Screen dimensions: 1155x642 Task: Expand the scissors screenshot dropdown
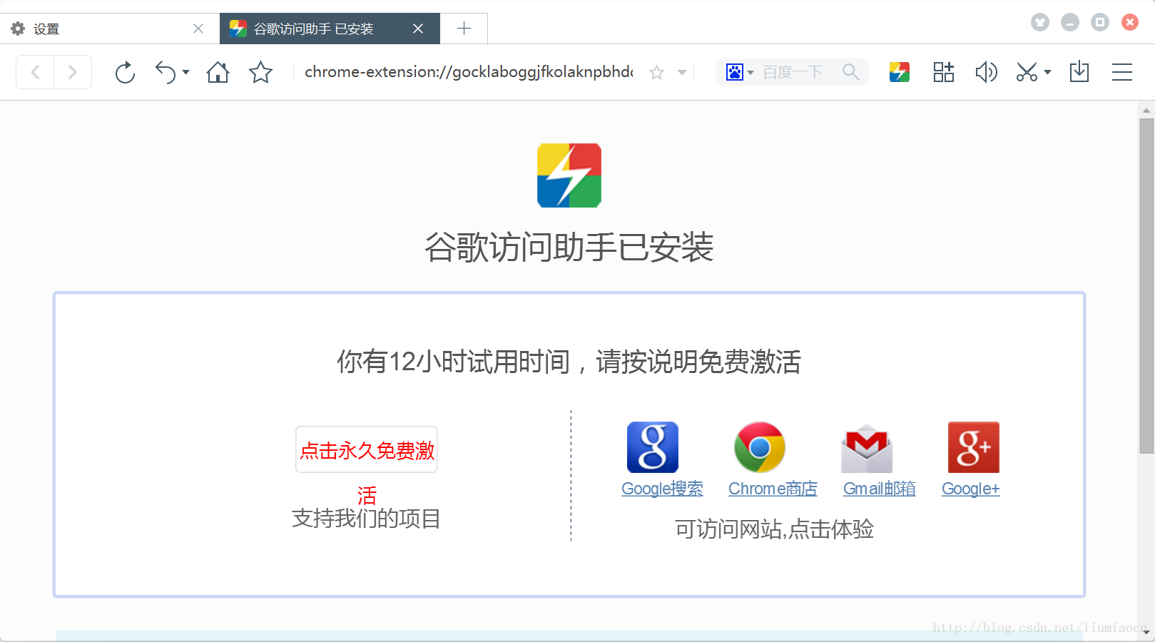point(1047,72)
